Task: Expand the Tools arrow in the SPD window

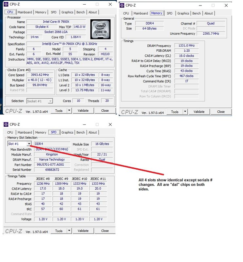Action: click(69, 231)
